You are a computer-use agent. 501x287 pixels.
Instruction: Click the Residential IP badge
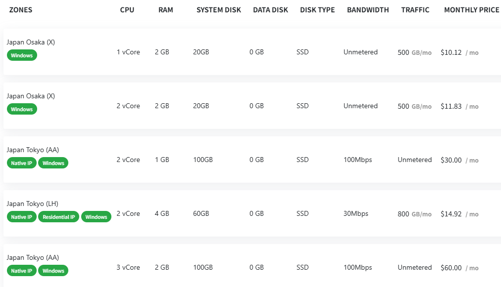pos(59,217)
